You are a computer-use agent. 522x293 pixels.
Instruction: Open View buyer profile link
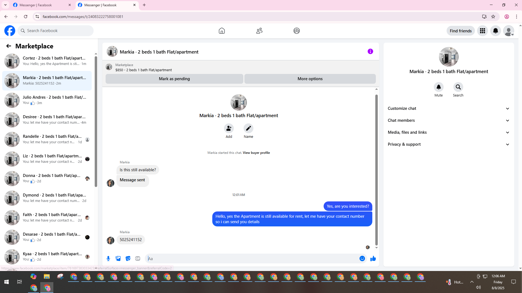tap(256, 153)
